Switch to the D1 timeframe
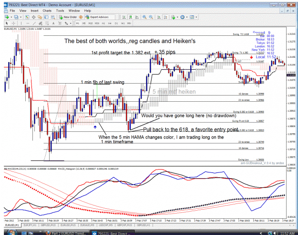This screenshot has height=235, width=298. pos(116,23)
